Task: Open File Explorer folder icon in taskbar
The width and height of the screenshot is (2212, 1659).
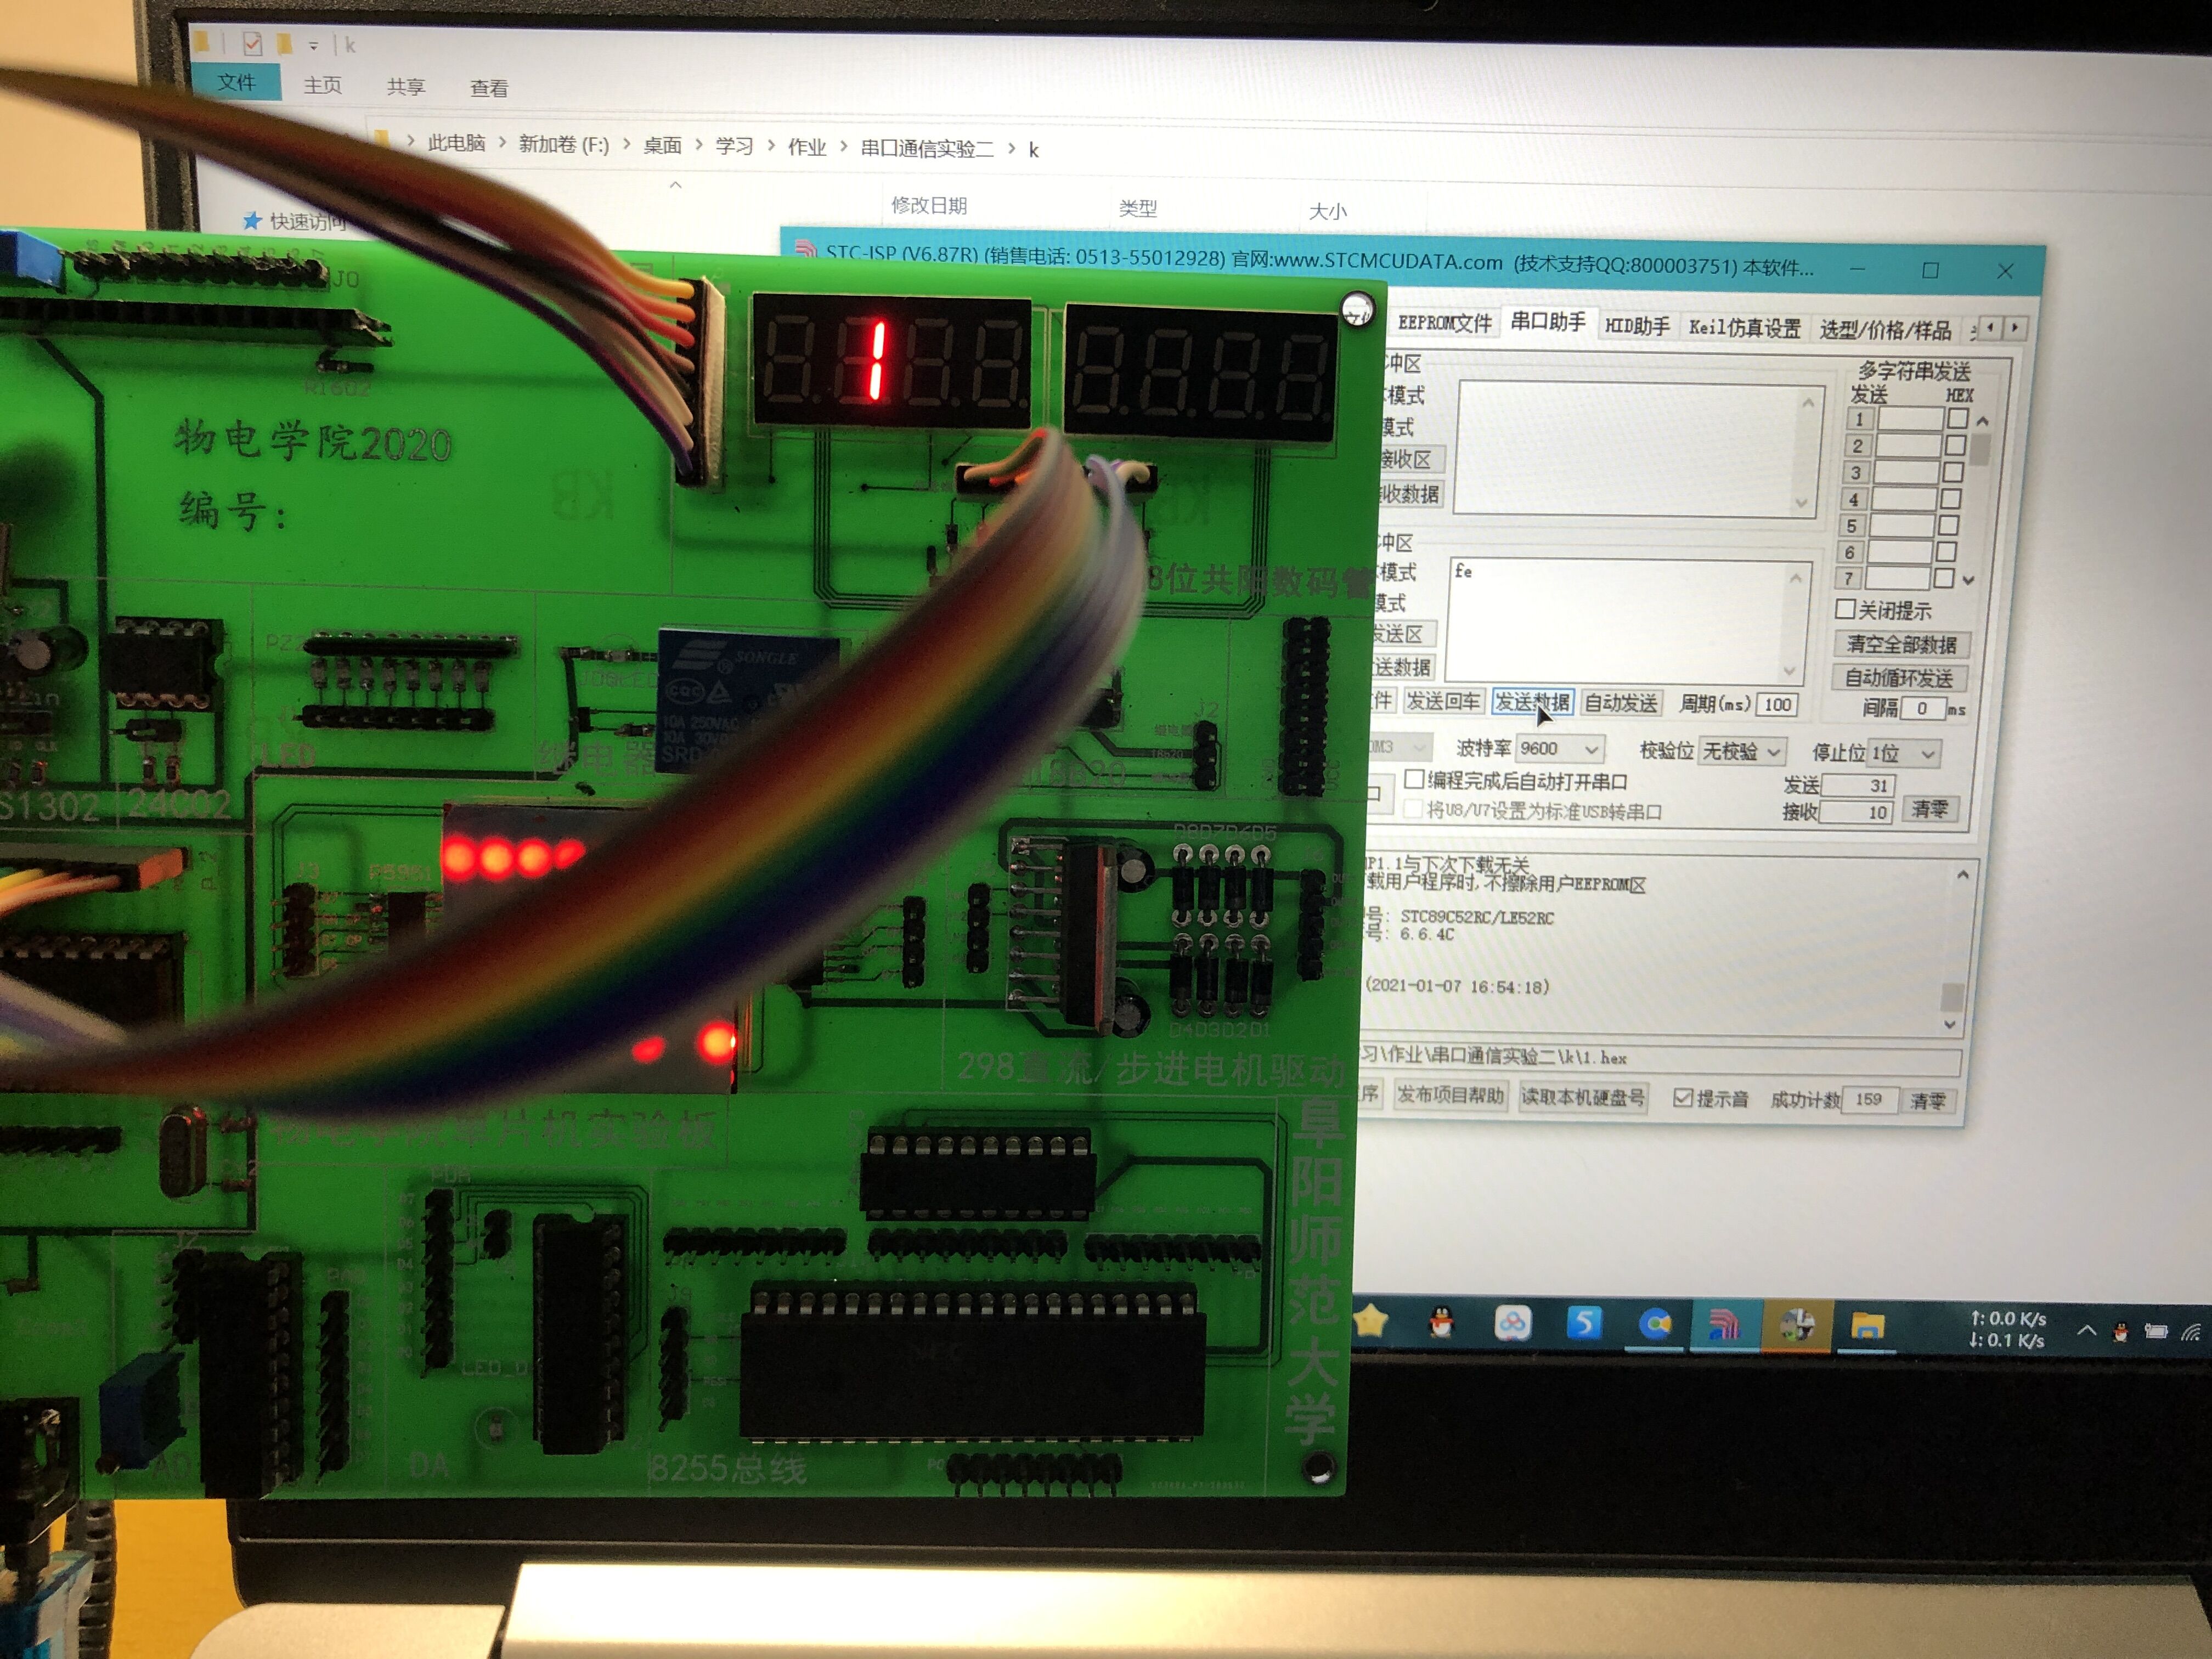Action: 1867,1327
